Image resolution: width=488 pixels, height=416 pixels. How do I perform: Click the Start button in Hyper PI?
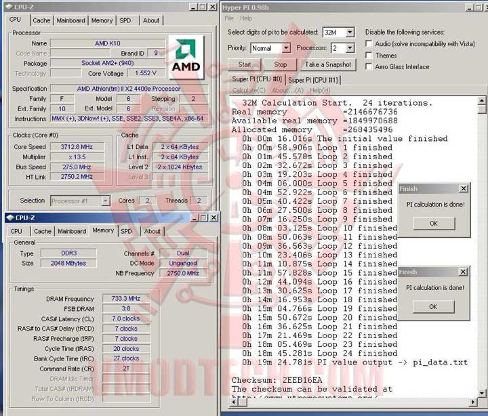(x=245, y=64)
